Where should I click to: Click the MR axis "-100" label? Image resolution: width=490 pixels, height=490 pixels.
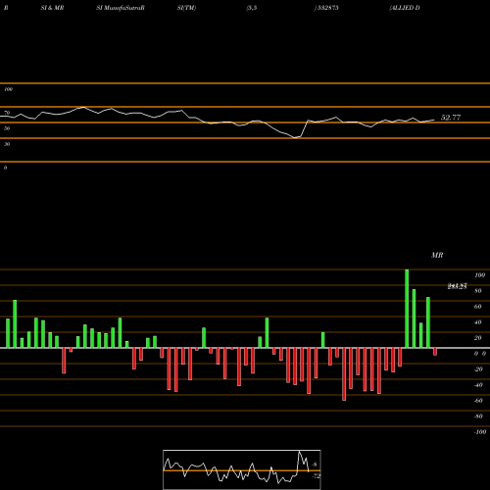(480, 432)
